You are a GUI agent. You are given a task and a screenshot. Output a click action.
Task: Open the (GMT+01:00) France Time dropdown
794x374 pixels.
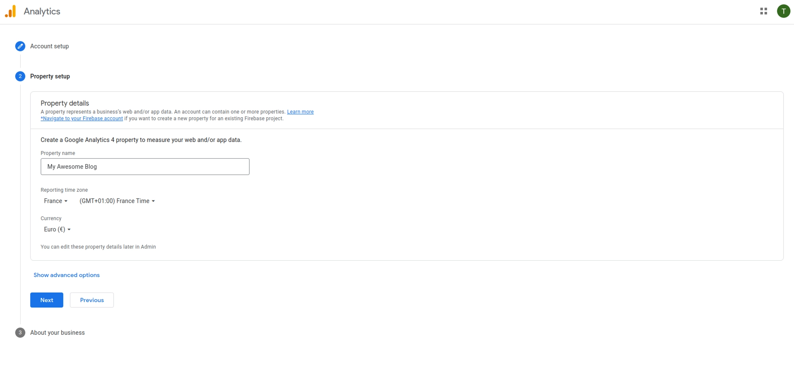click(117, 201)
